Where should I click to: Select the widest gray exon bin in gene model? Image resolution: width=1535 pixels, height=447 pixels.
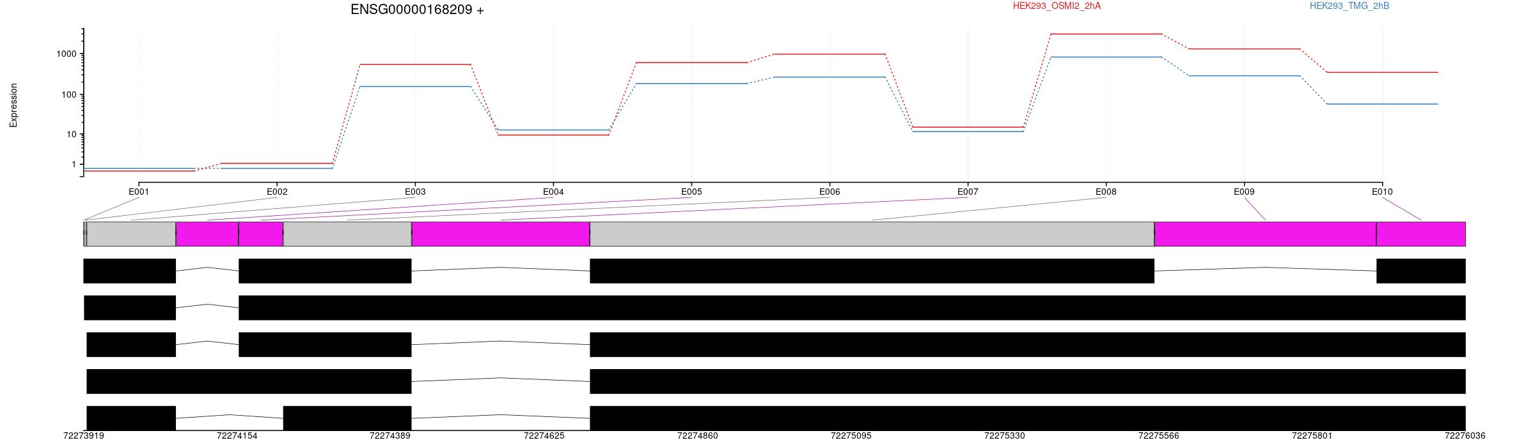[x=872, y=234]
